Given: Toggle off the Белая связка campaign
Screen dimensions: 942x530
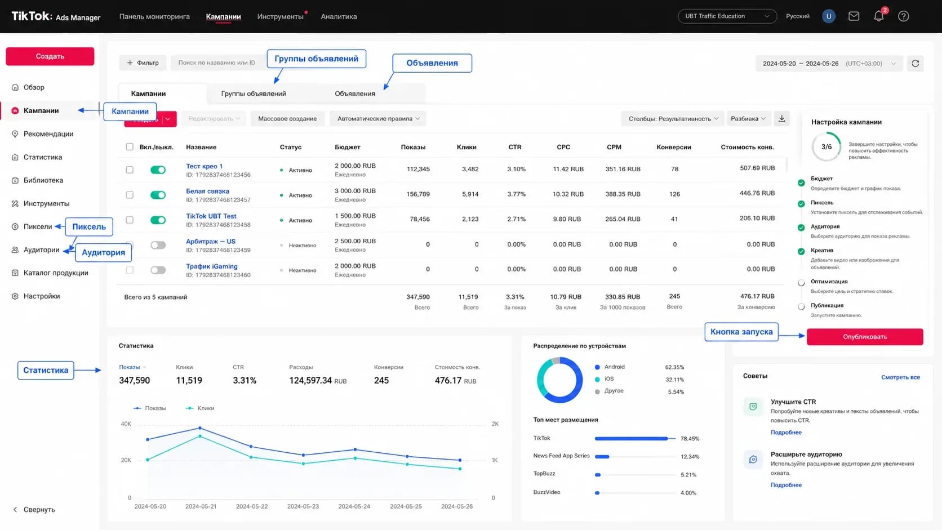Looking at the screenshot, I should point(158,195).
